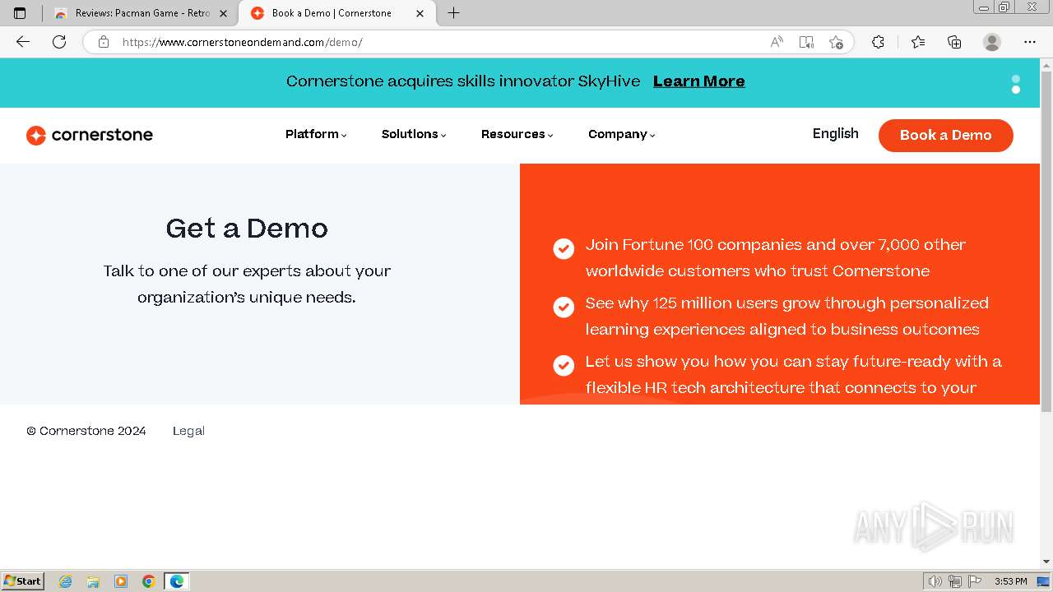Open tab actions menu icon
The width and height of the screenshot is (1053, 592).
point(20,13)
